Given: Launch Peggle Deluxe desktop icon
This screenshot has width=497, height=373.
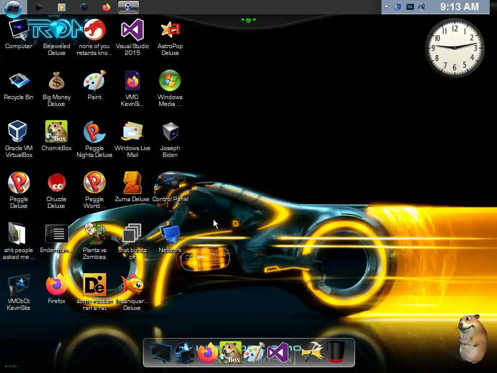Looking at the screenshot, I should pyautogui.click(x=19, y=190).
